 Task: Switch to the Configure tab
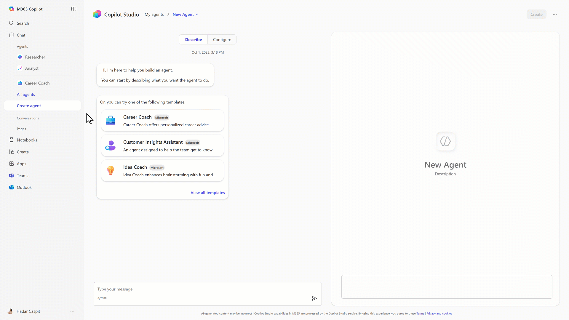222,39
